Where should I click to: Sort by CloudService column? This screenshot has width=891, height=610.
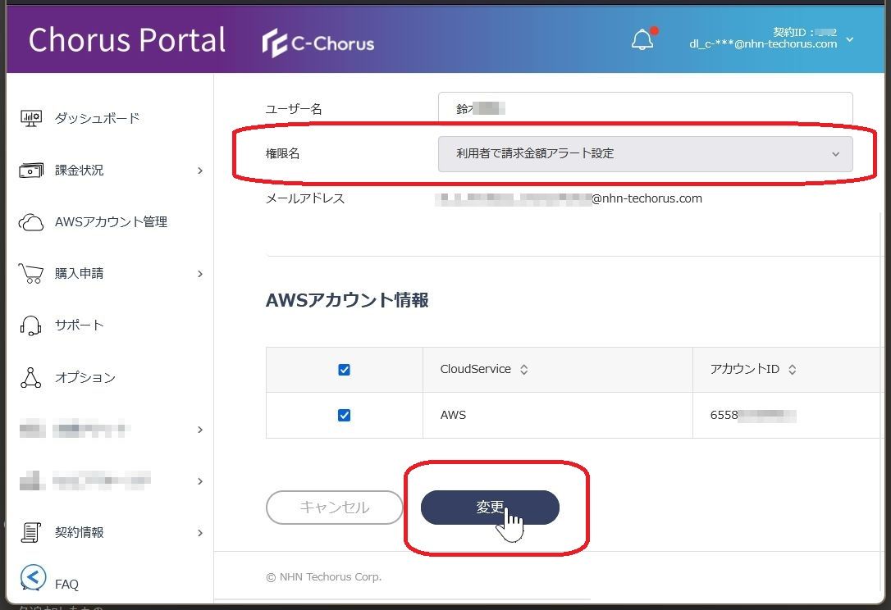pos(524,369)
